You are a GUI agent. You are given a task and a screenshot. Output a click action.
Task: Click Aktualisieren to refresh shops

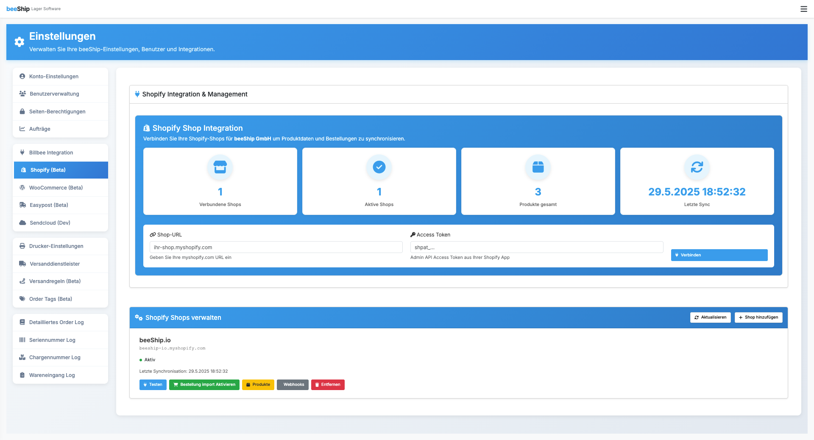pos(710,317)
